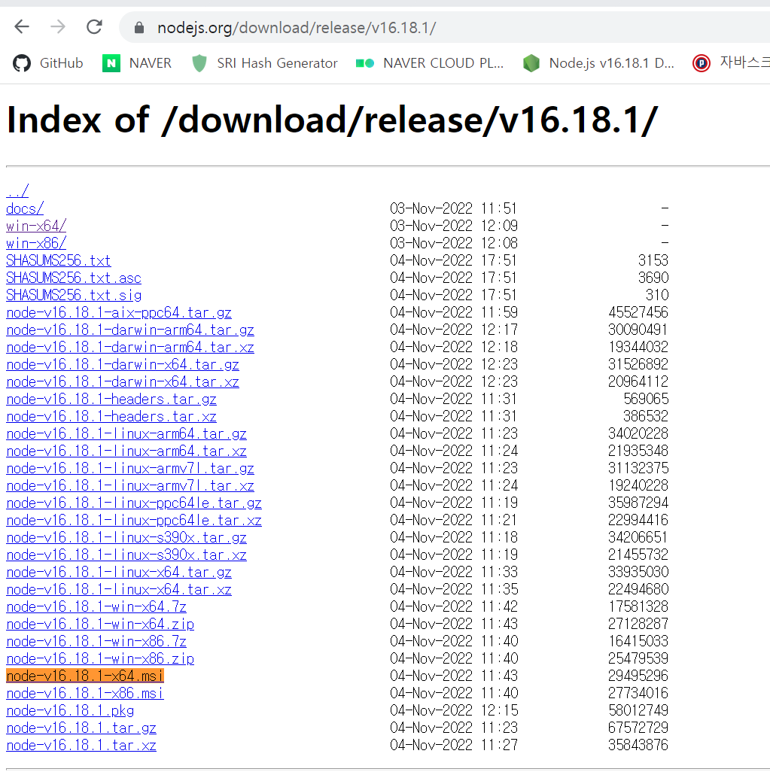
Task: Navigate back using the back arrow
Action: [21, 26]
